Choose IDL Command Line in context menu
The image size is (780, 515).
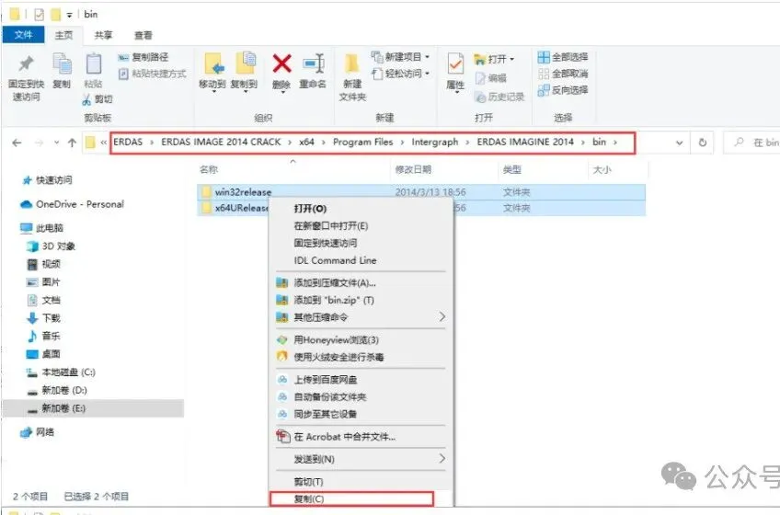tap(361, 260)
